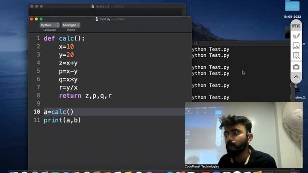Click the Test.py document icon in title bar
Screen dimensions: 308x173
pyautogui.click(x=97, y=19)
